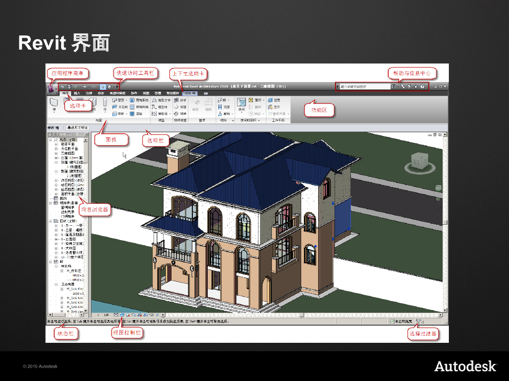This screenshot has height=381, width=509.
Task: Select the Column (柱) tool in ribbon
Action: [x=105, y=104]
